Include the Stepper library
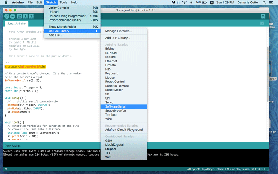This screenshot has width=278, height=174. click(x=124, y=149)
